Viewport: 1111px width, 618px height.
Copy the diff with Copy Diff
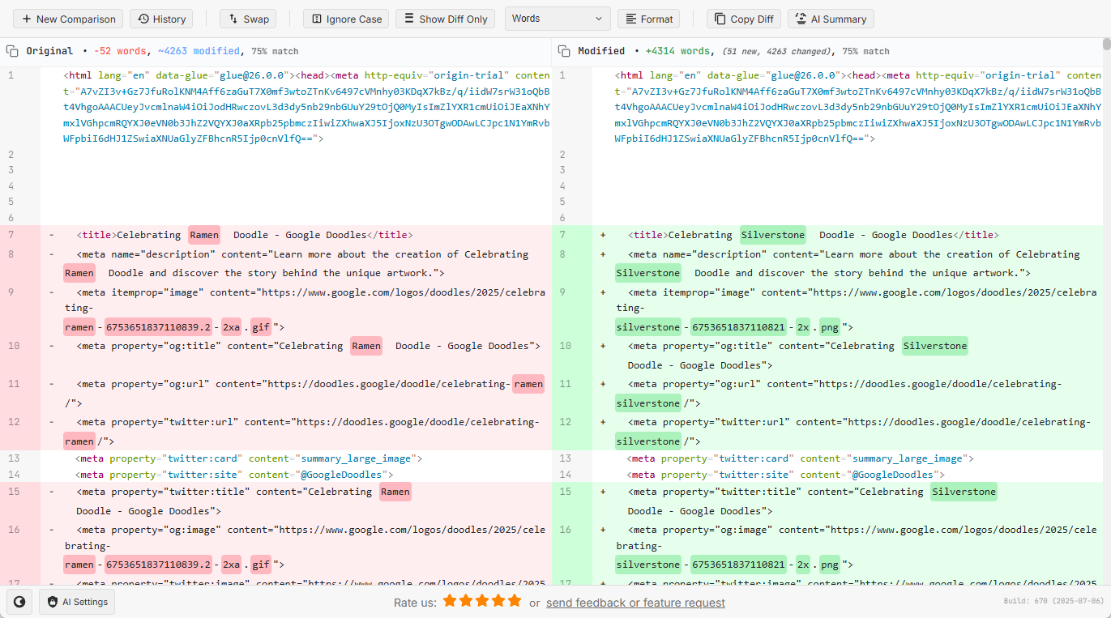point(744,19)
